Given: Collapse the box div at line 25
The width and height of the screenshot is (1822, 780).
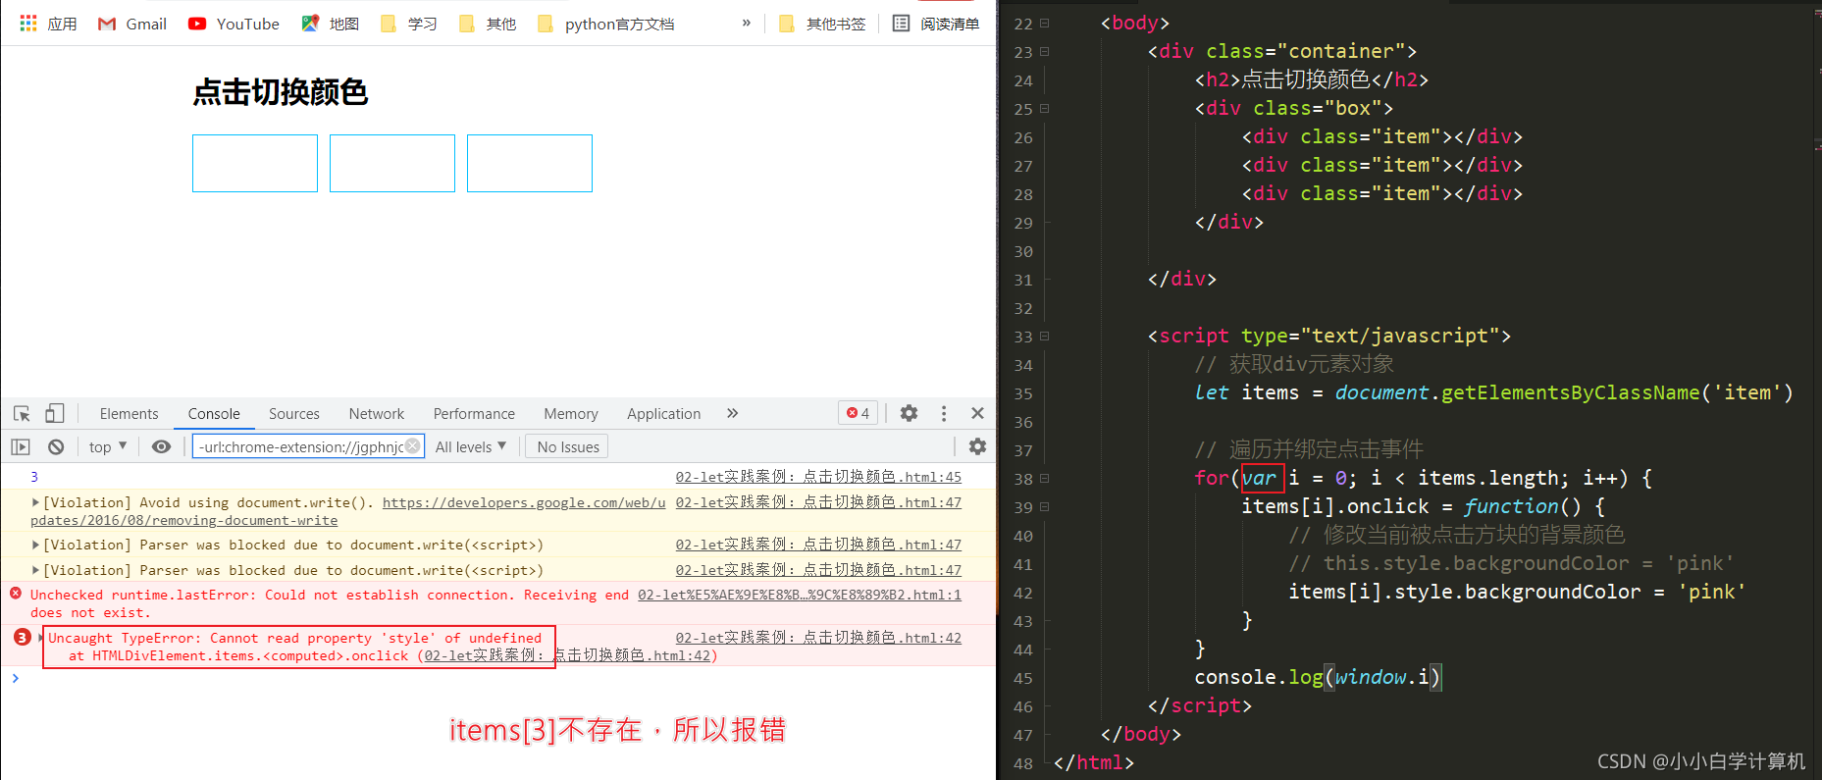Looking at the screenshot, I should 1045,108.
